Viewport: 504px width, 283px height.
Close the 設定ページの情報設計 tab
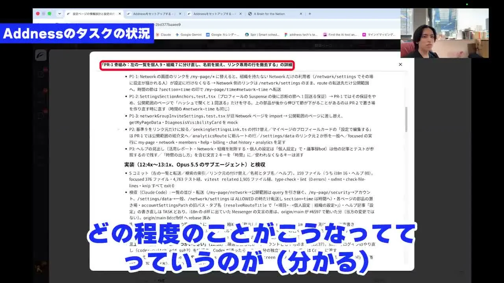click(120, 14)
